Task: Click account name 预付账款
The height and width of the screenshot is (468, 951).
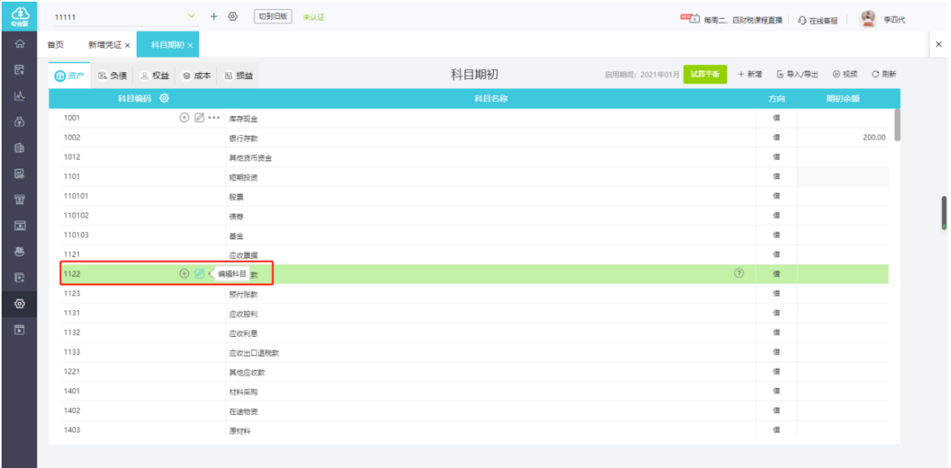Action: [243, 295]
